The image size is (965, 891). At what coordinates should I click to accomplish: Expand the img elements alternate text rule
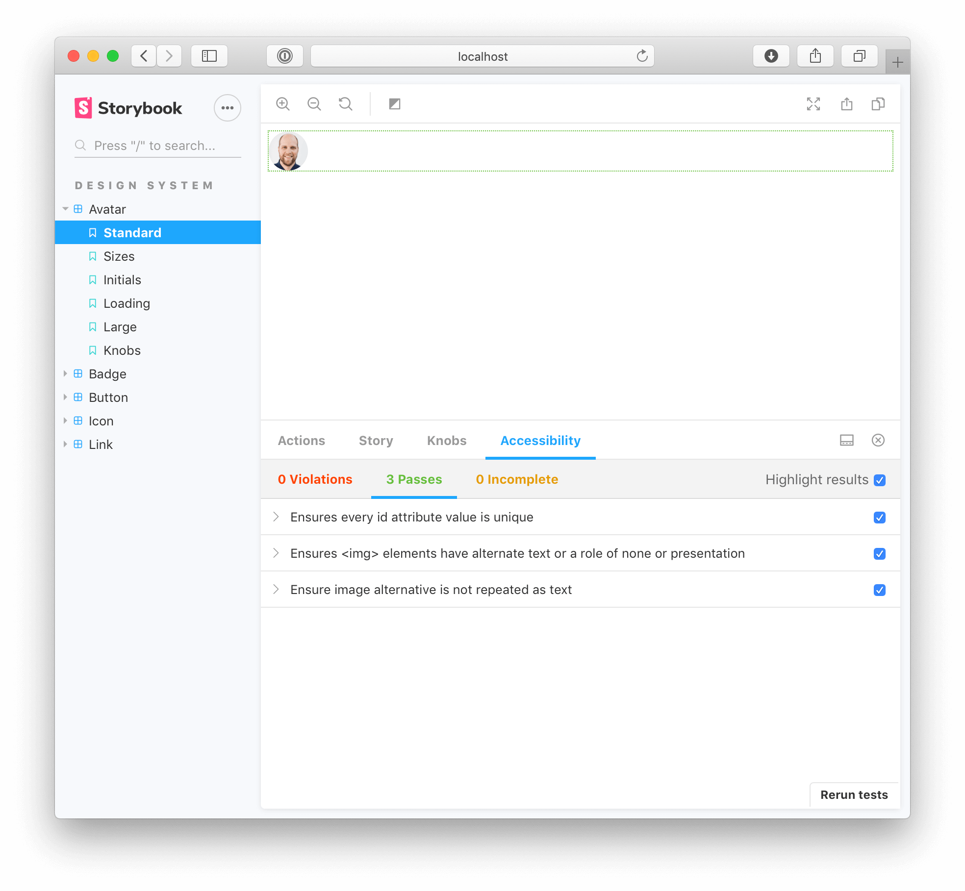click(x=278, y=553)
